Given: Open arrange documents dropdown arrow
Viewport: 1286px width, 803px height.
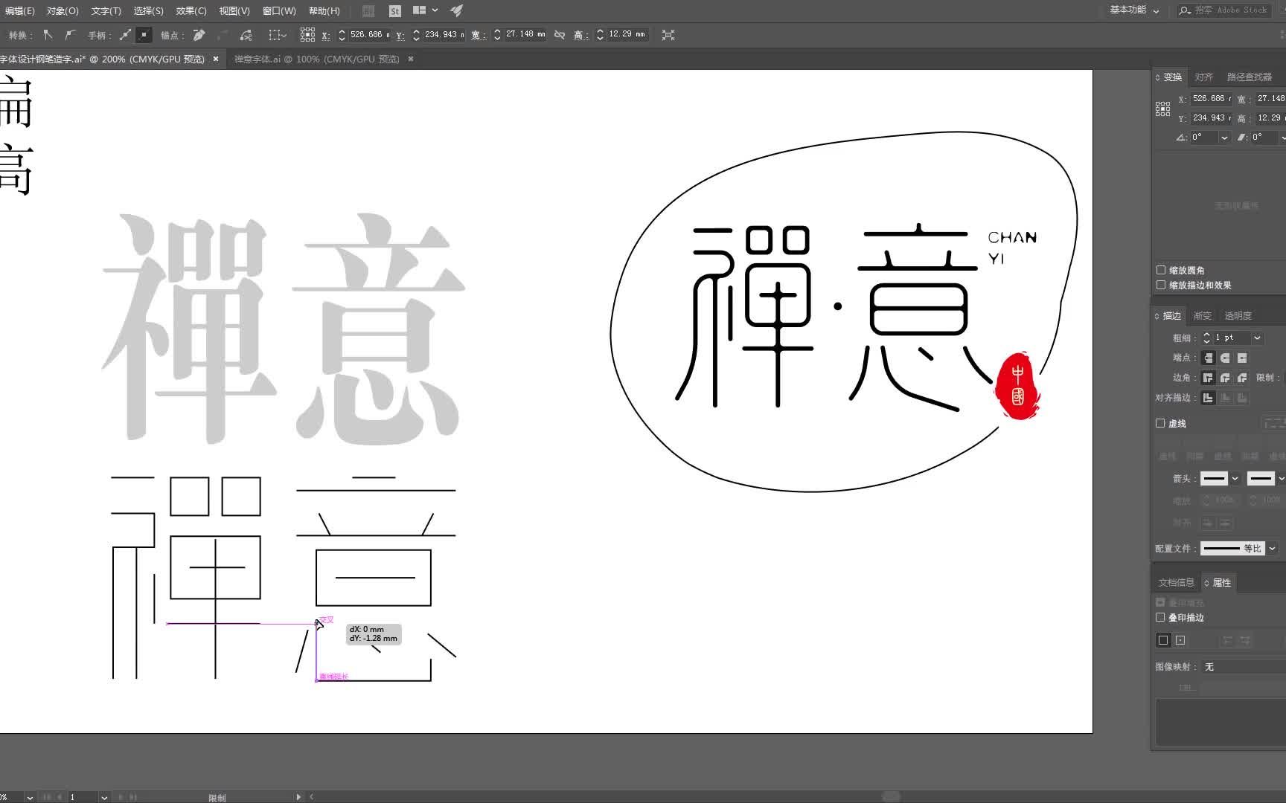Looking at the screenshot, I should [x=435, y=10].
